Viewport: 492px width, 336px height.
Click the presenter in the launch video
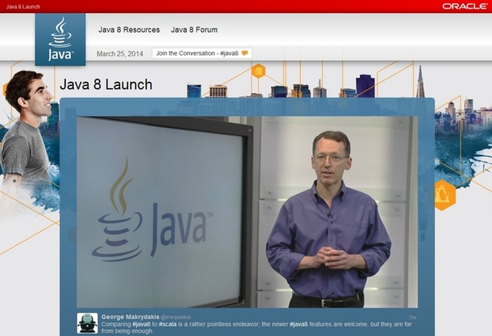[328, 222]
